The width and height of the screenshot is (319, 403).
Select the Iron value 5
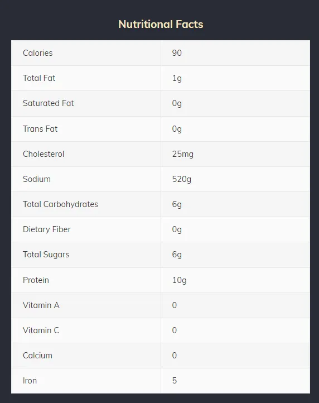coord(175,381)
